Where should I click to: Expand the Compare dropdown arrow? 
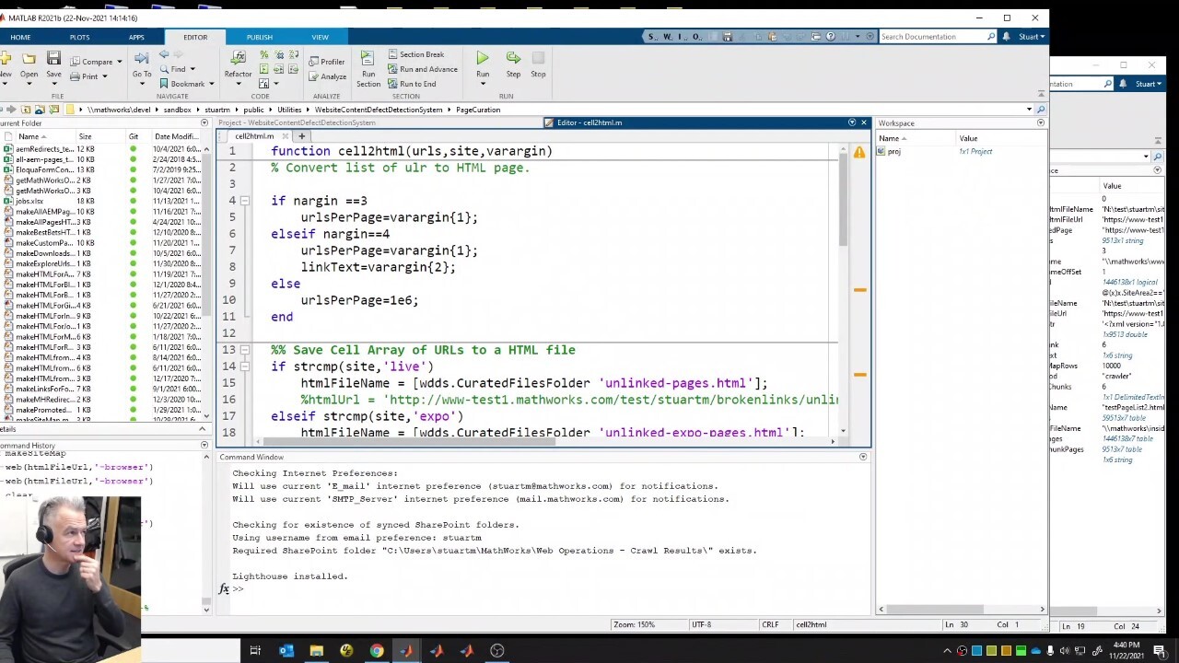118,62
